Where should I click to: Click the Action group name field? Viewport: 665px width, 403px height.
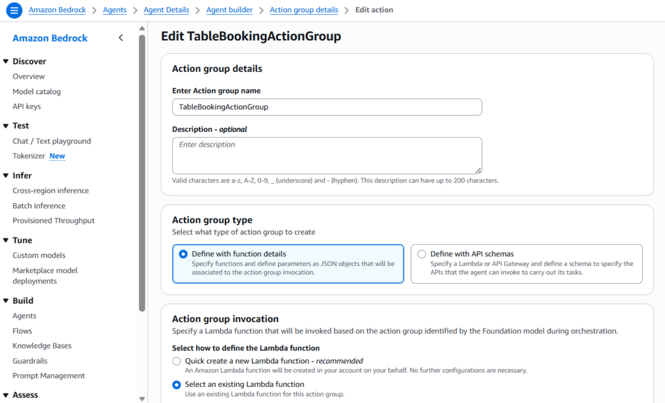click(x=327, y=107)
